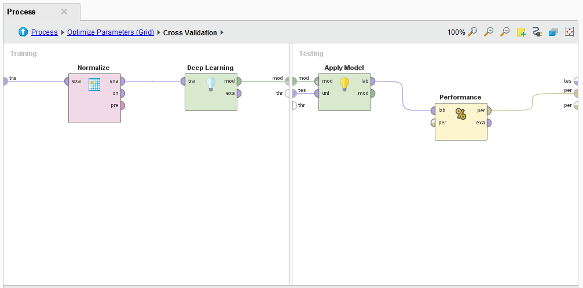
Task: Expand arrow after Process breadcrumb
Action: [63, 32]
